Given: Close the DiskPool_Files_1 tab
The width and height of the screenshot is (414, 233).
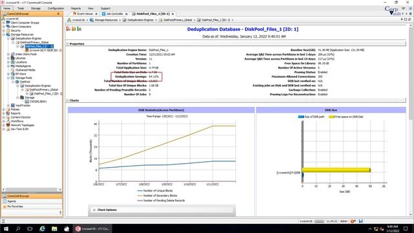Looking at the screenshot, I should tap(173, 14).
